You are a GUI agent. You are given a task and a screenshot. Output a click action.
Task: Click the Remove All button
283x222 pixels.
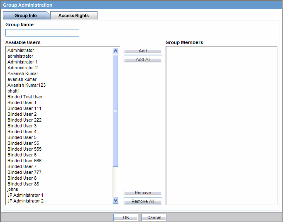143,201
